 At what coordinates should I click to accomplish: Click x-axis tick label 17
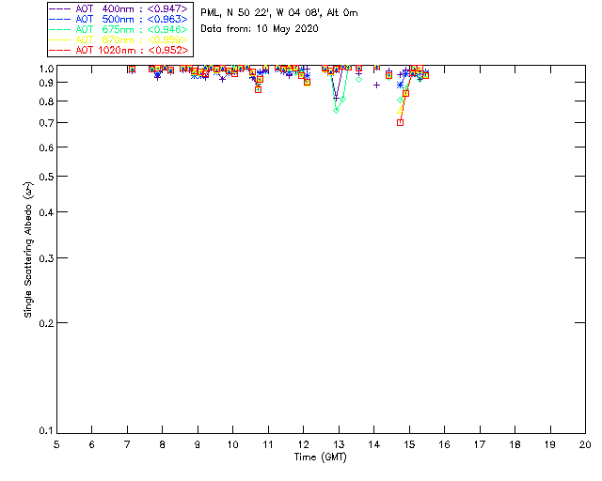click(480, 444)
